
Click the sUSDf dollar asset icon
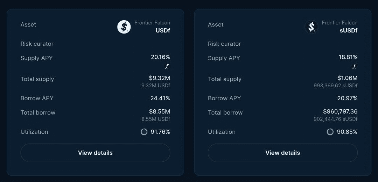(311, 27)
